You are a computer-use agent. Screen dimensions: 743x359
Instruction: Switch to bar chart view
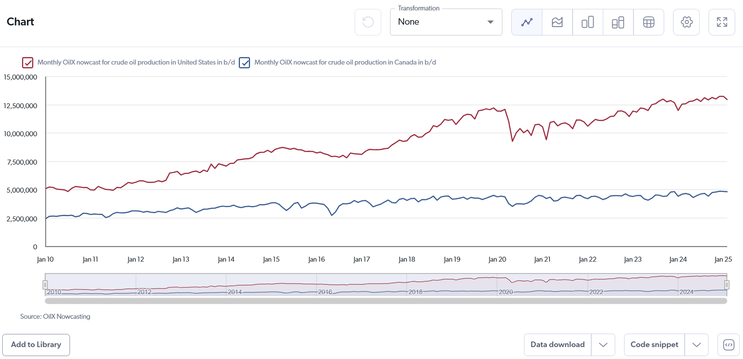coord(587,22)
